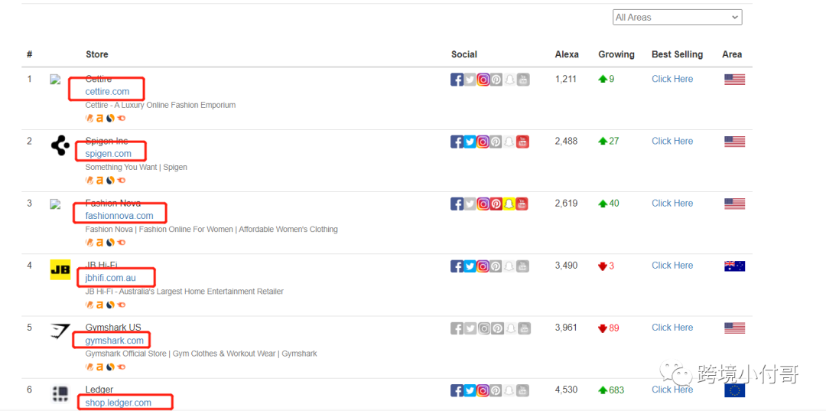Click Here best selling for Spigen

click(x=672, y=142)
